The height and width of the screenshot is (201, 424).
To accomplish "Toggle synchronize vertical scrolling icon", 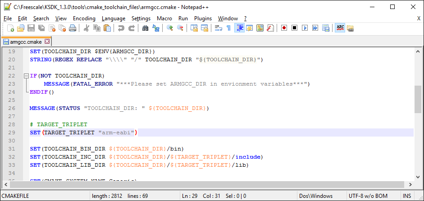I will (194, 28).
